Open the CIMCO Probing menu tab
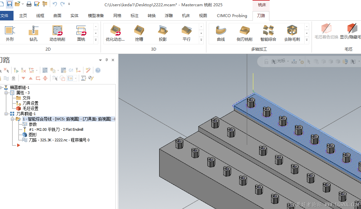The image size is (361, 209). 232,15
